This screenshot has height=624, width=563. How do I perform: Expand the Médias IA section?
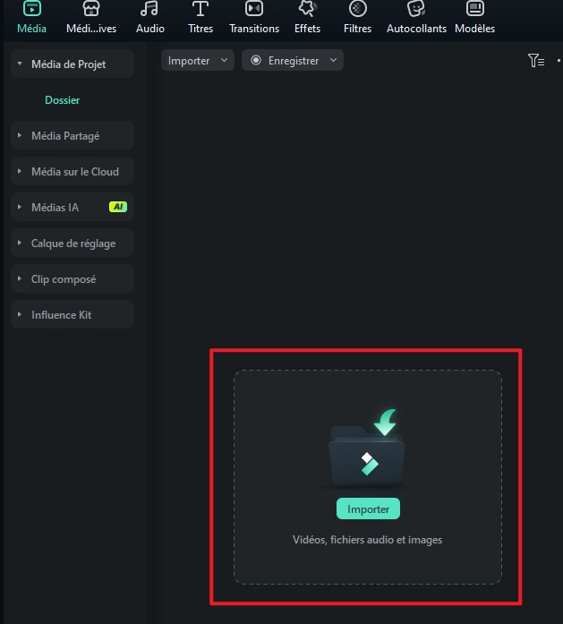coord(20,207)
